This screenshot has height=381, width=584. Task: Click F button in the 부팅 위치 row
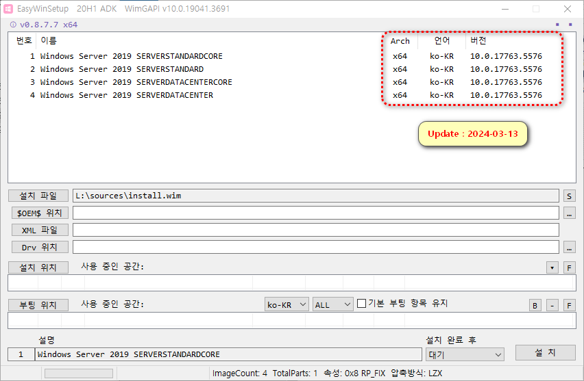pyautogui.click(x=569, y=305)
